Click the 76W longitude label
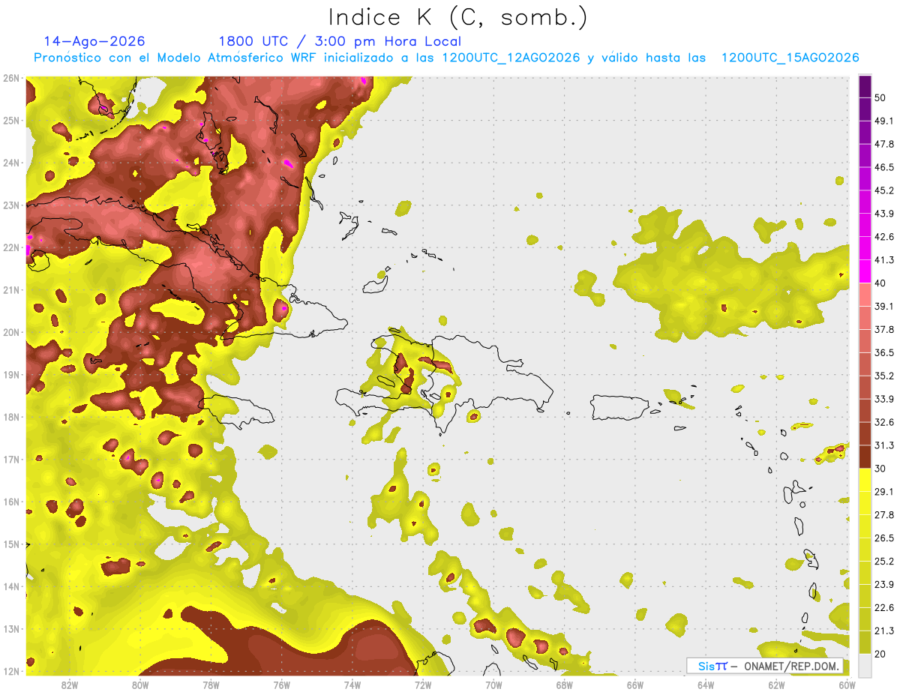This screenshot has width=900, height=695. pyautogui.click(x=281, y=685)
